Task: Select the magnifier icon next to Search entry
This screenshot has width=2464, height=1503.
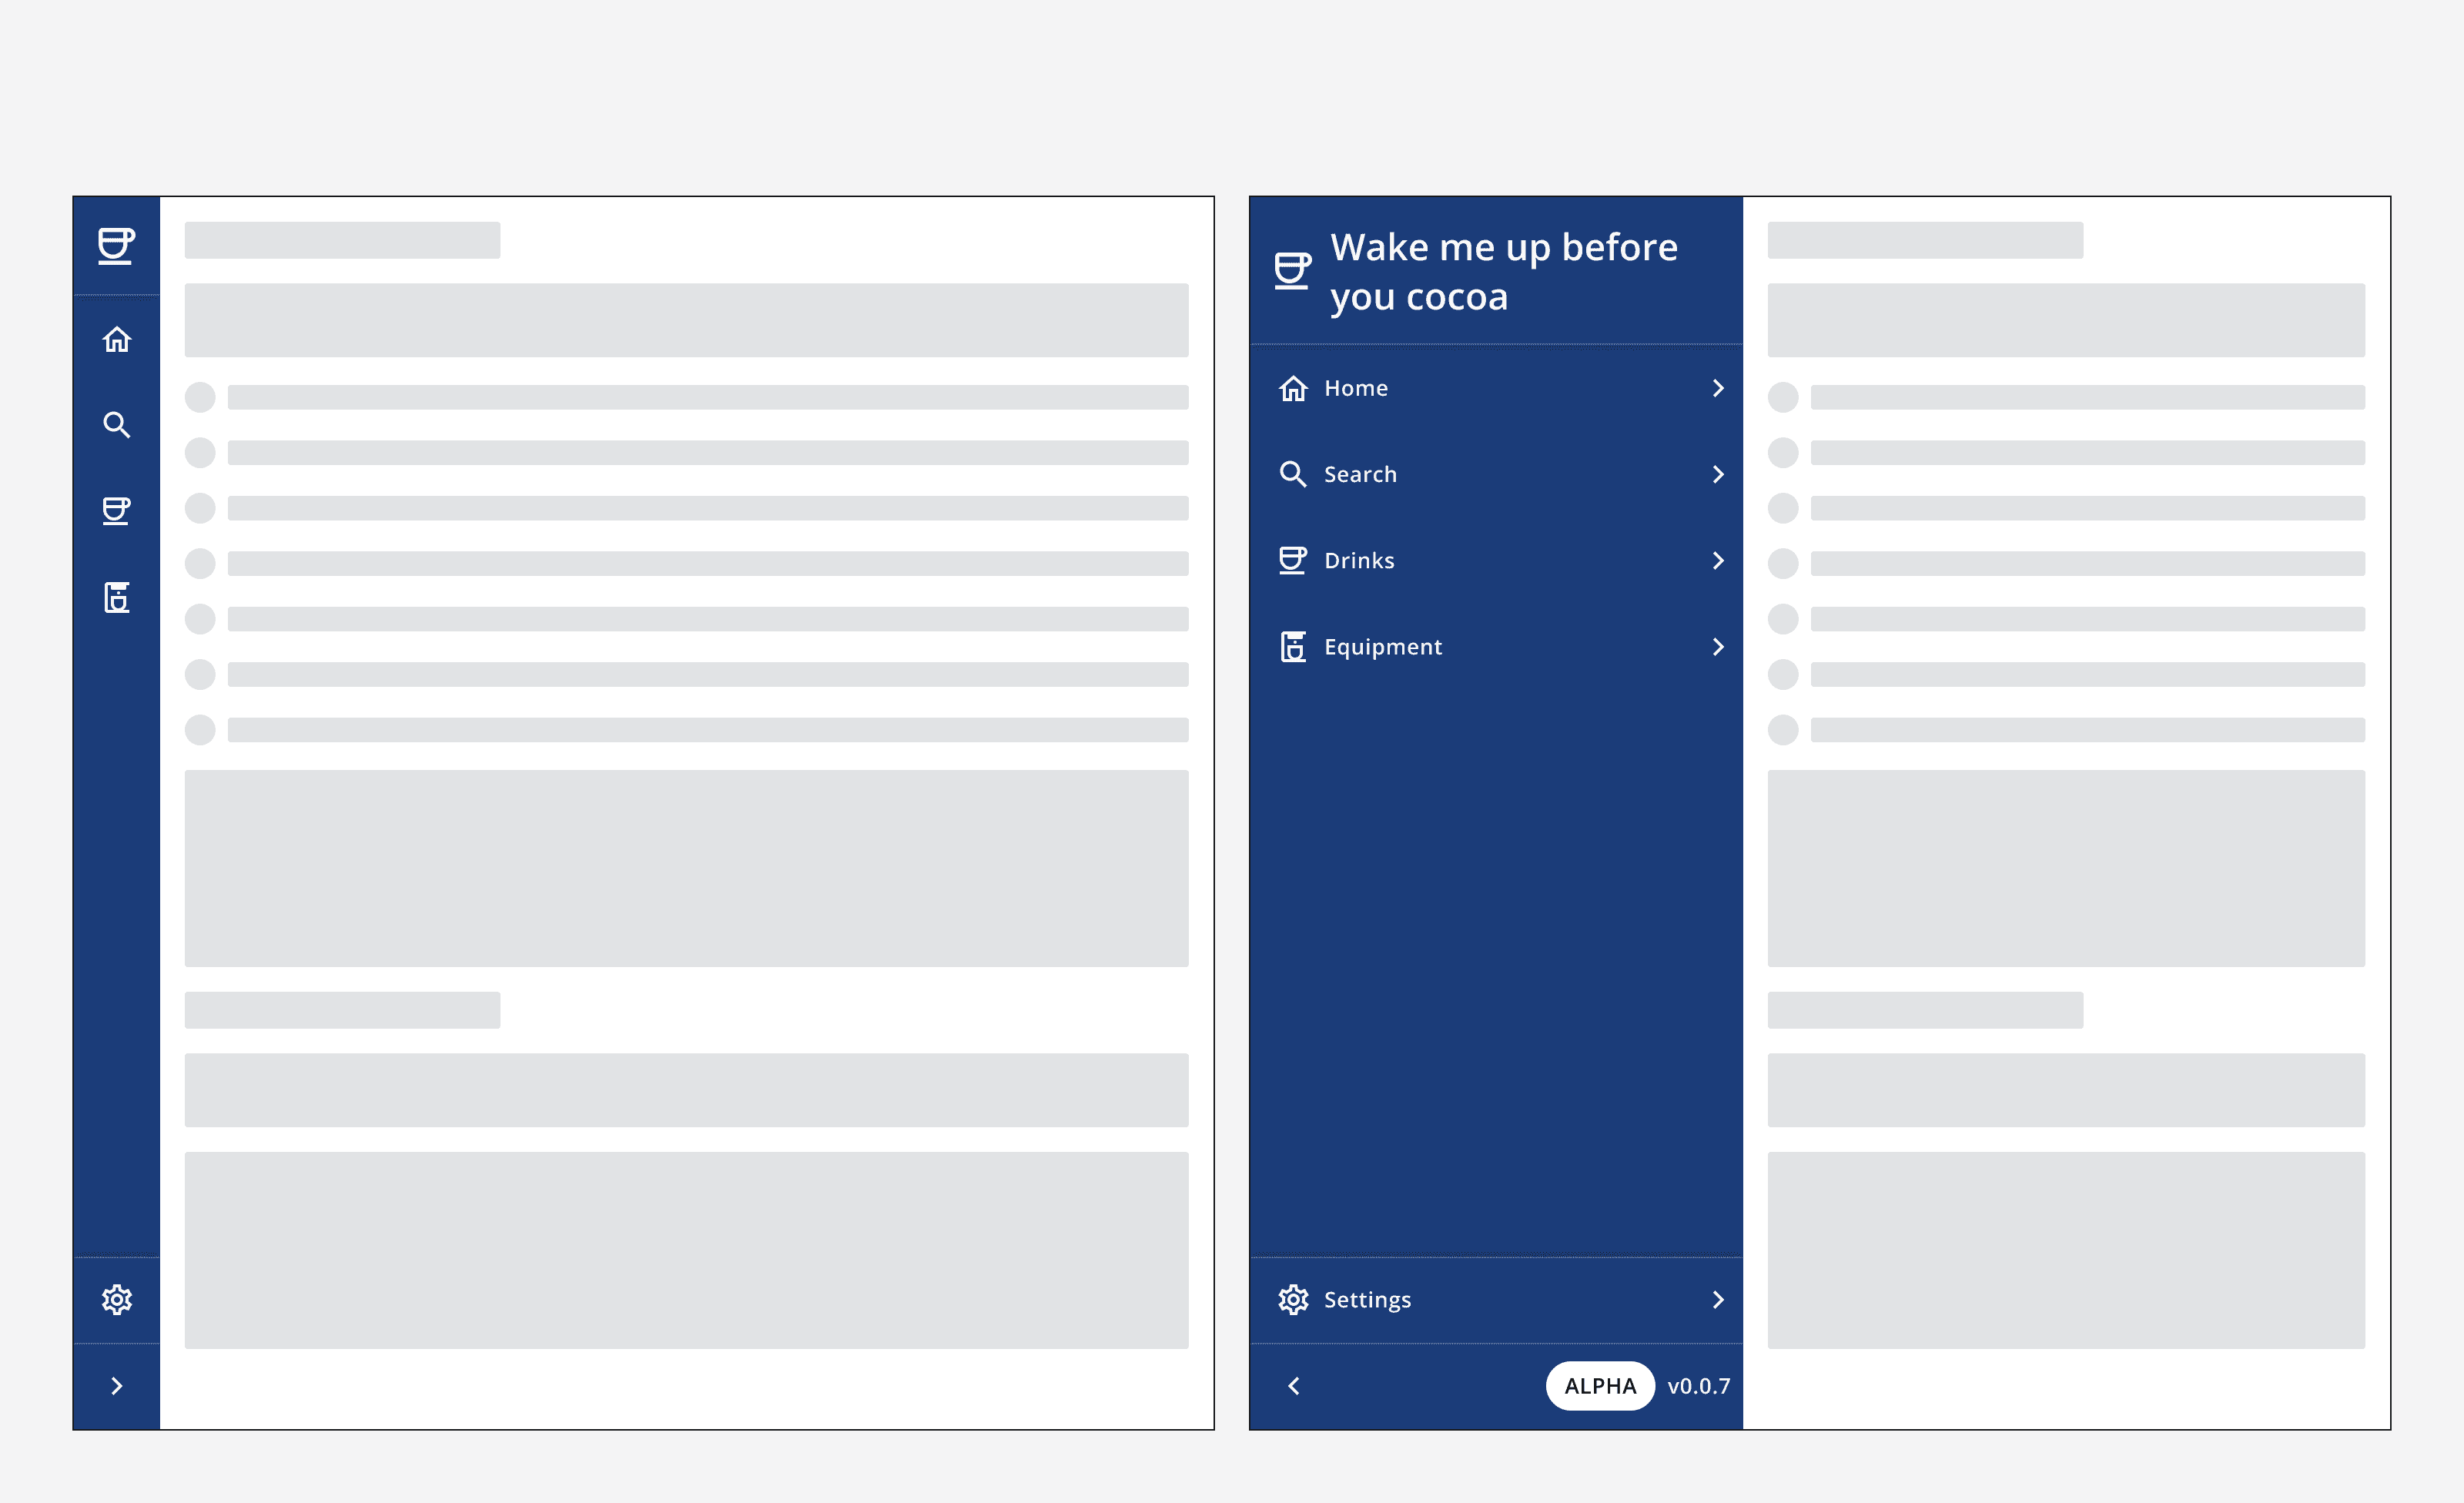Action: pos(1293,474)
